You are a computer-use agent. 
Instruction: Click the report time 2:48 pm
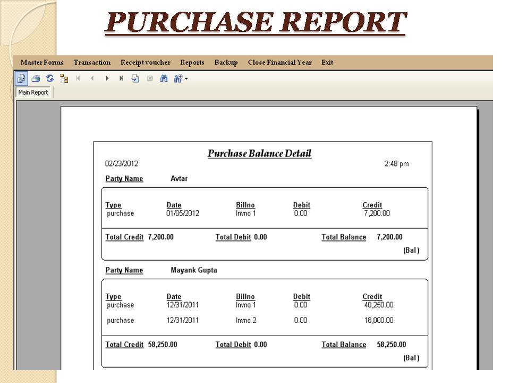pyautogui.click(x=396, y=163)
